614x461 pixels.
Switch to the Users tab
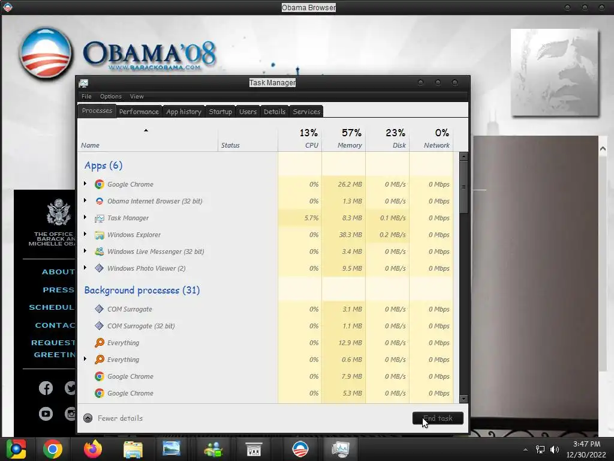click(x=248, y=112)
